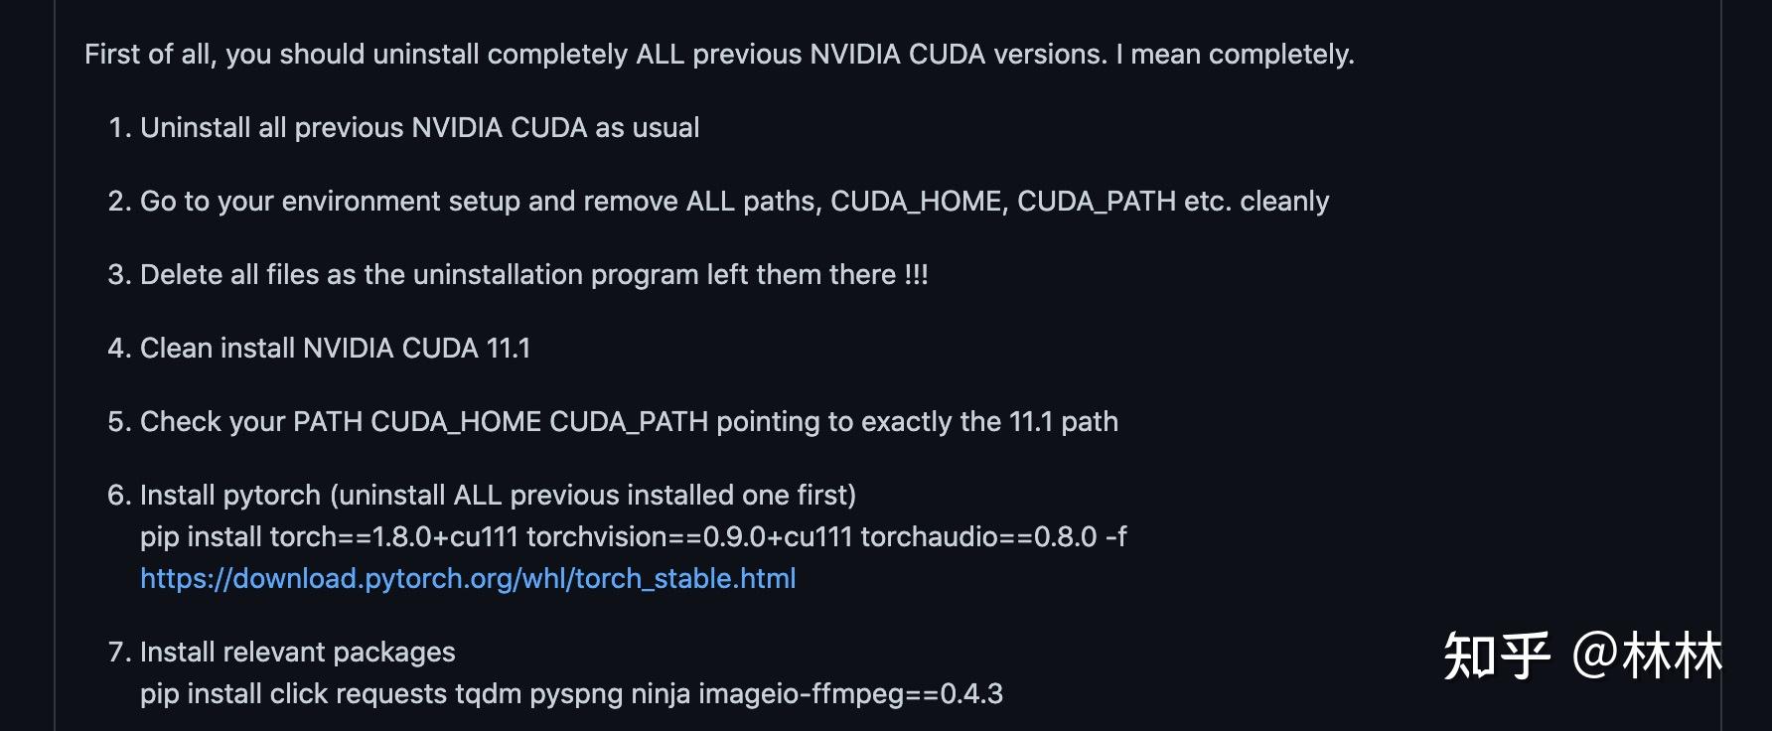Click the word CUDA_HOME in step 2
Screen dimensions: 1772x731
916,201
